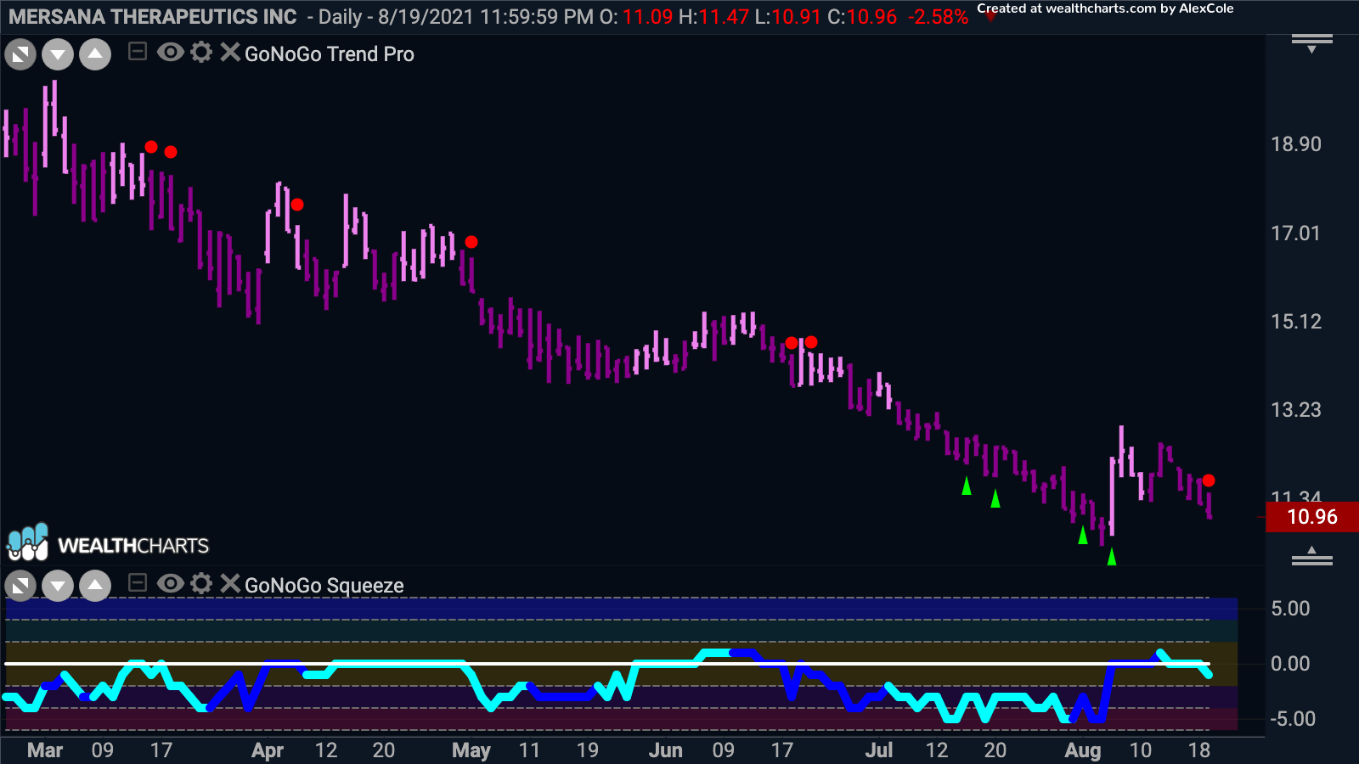Click the Jul date axis label
Image resolution: width=1359 pixels, height=764 pixels.
879,750
